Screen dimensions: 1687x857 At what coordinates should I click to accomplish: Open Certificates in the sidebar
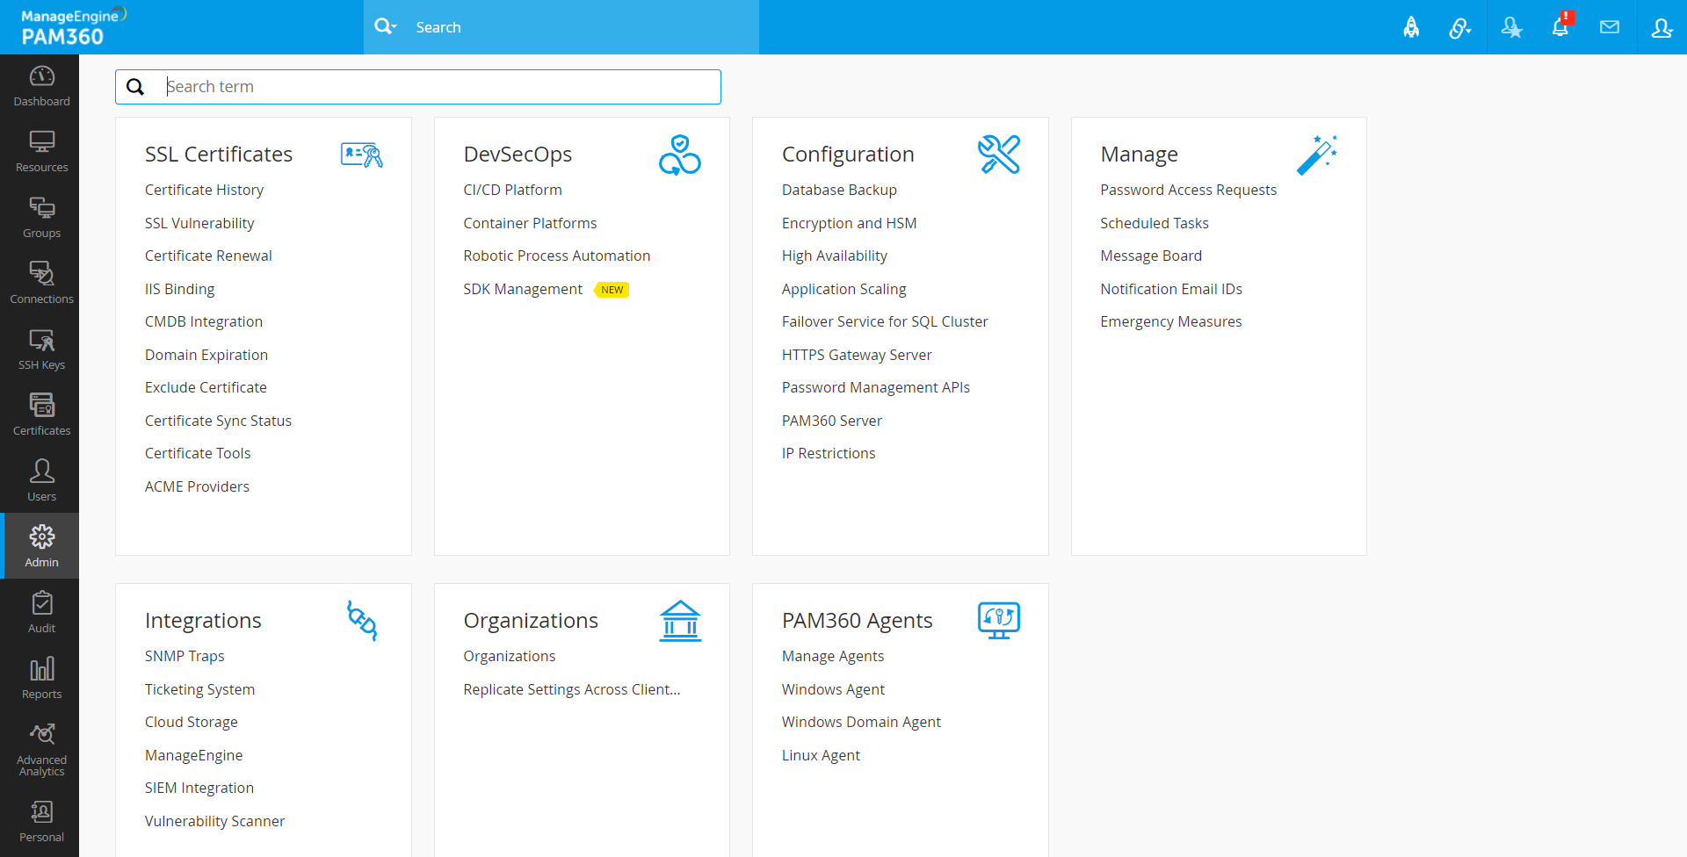[41, 415]
